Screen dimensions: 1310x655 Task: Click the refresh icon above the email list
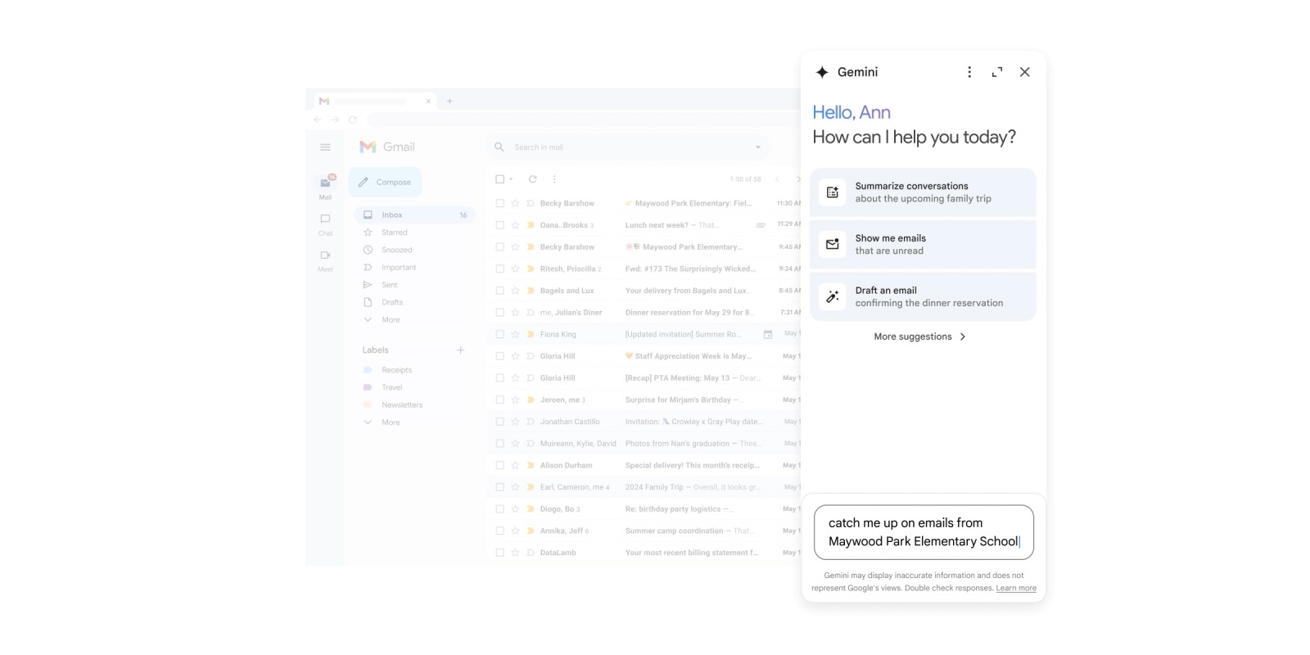[532, 179]
